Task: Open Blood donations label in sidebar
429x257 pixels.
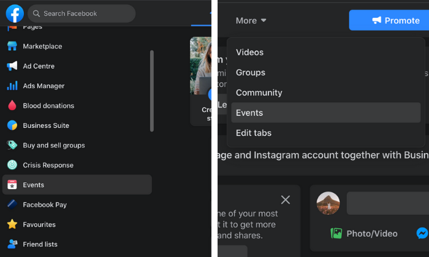Action: (48, 106)
